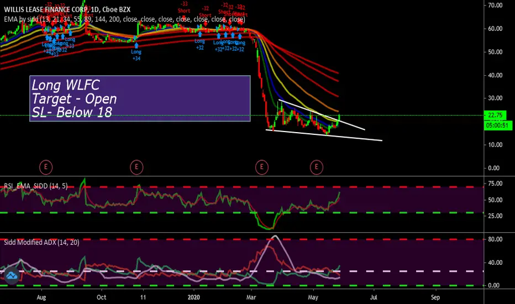Click the WILLIS LEASE FINANCE CORP chart title
This screenshot has width=515, height=304.
(x=67, y=9)
